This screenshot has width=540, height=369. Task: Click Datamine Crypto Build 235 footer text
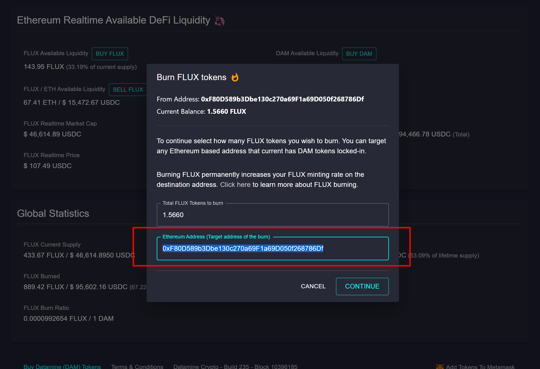pyautogui.click(x=236, y=366)
